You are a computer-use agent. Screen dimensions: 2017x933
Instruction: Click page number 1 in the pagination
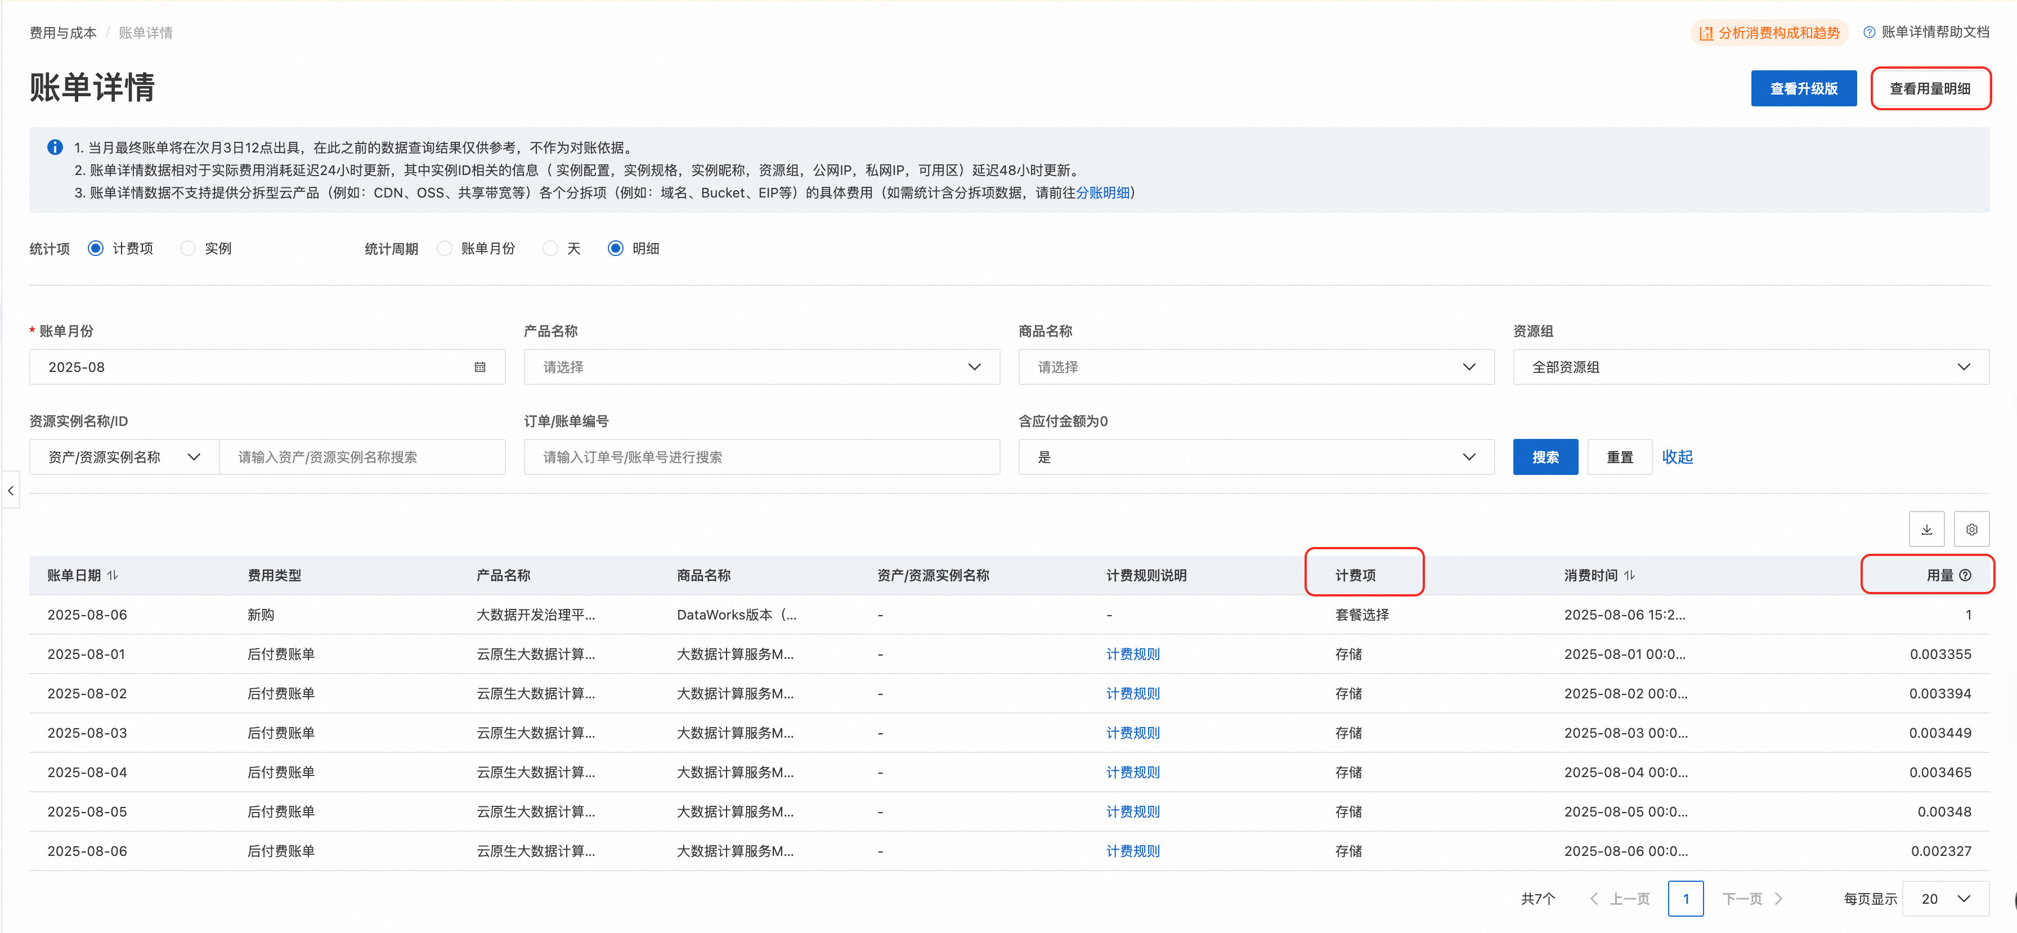[1685, 899]
